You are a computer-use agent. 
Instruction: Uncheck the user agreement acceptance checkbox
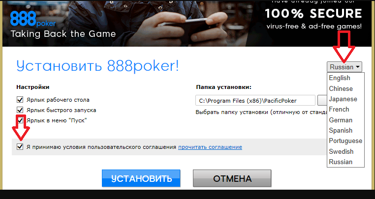(20, 147)
